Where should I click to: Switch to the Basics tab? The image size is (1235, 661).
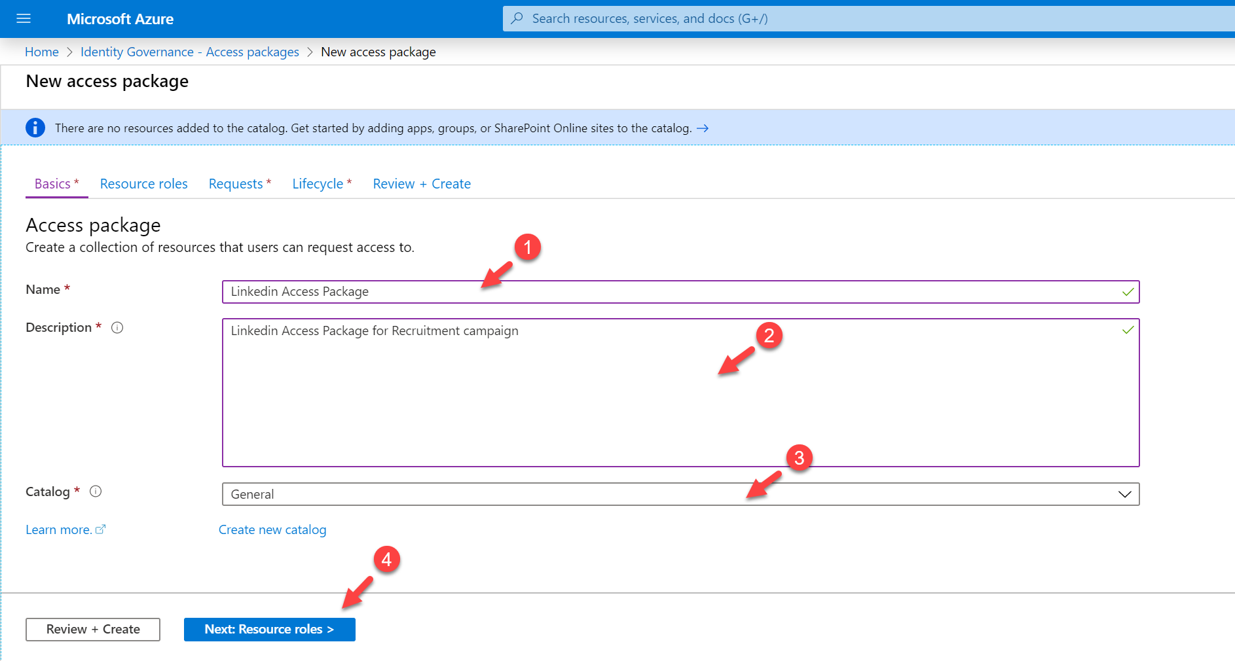[x=56, y=184]
